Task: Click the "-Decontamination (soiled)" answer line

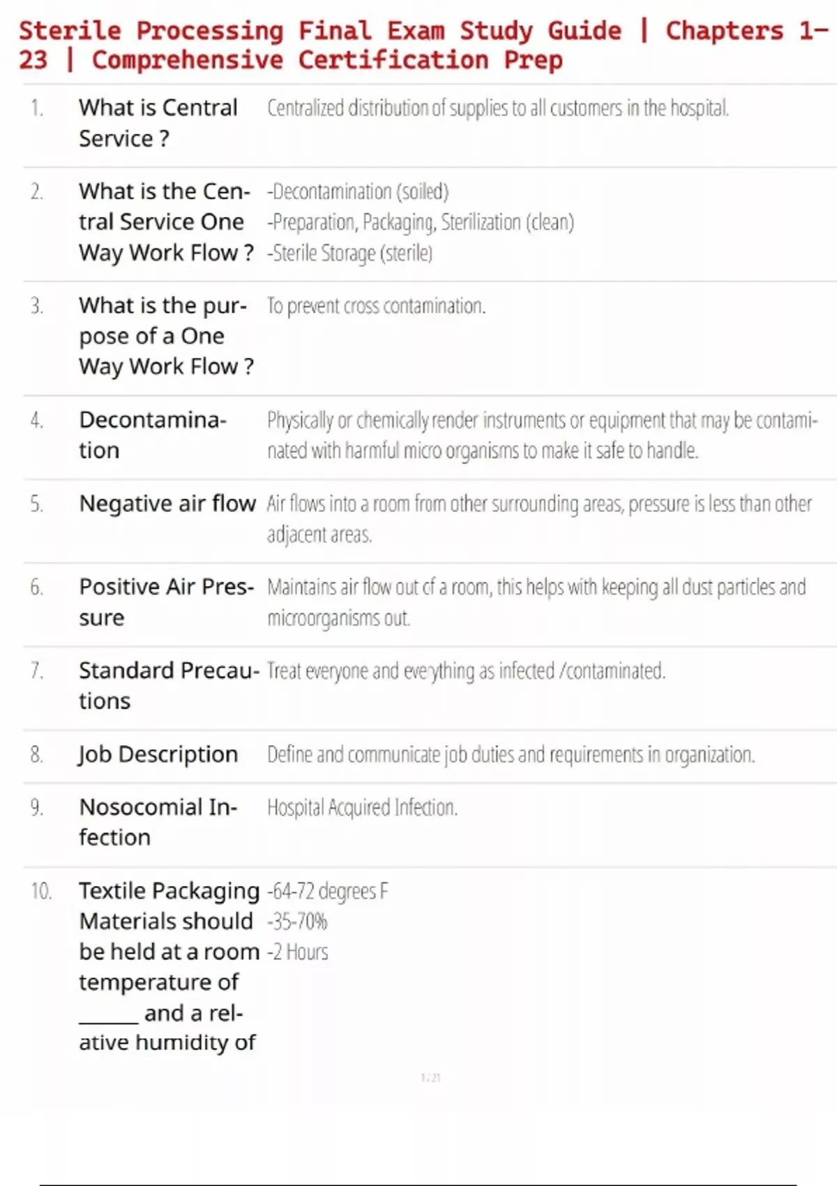Action: [x=358, y=191]
